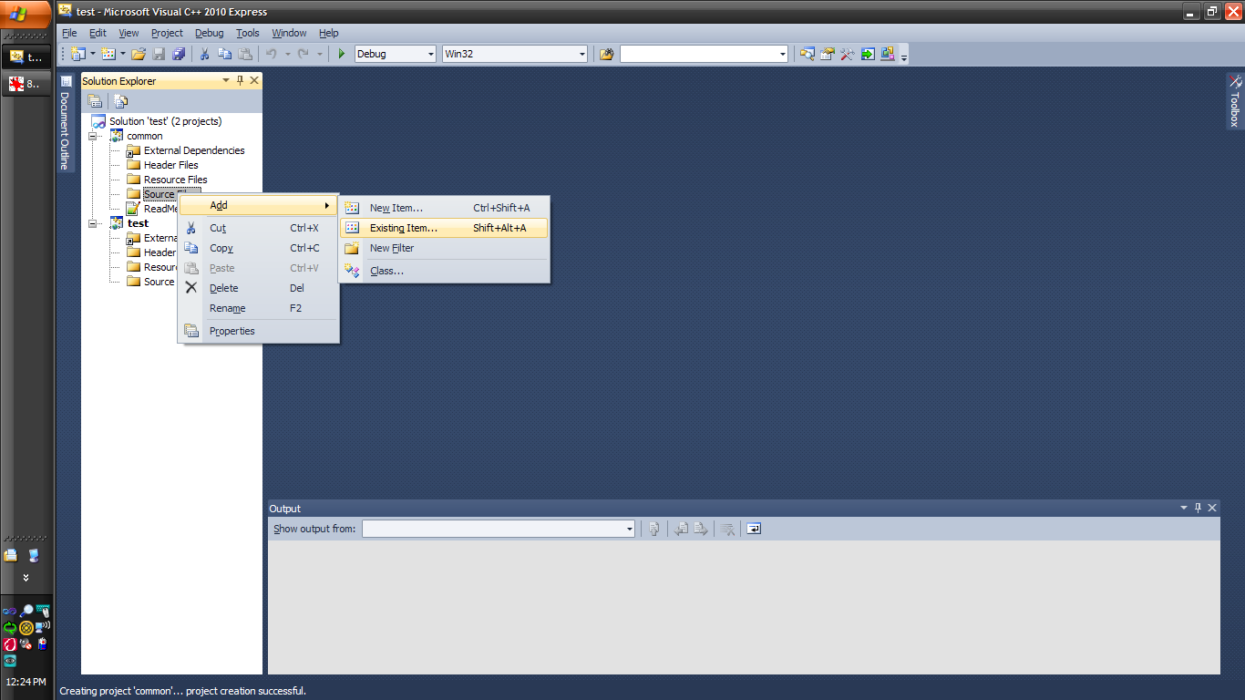The width and height of the screenshot is (1245, 700).
Task: Choose Existing Item in Add submenu
Action: click(x=445, y=228)
